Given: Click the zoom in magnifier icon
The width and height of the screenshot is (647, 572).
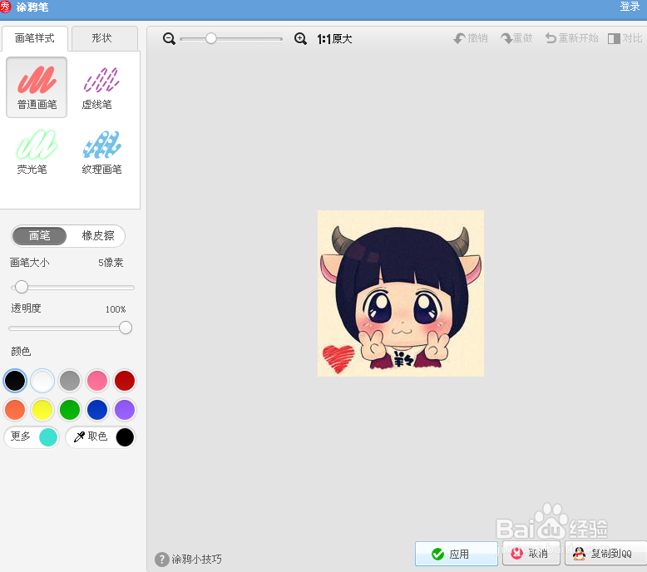Looking at the screenshot, I should point(300,39).
